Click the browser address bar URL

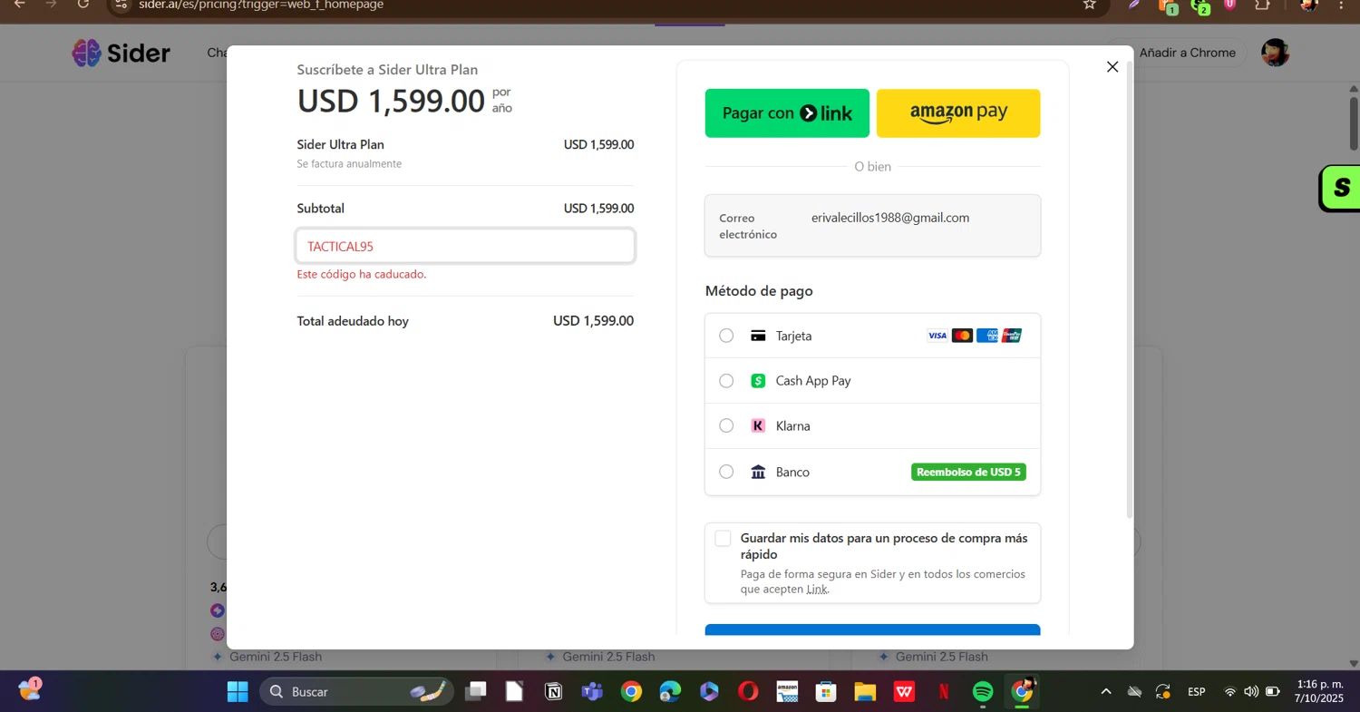point(261,5)
